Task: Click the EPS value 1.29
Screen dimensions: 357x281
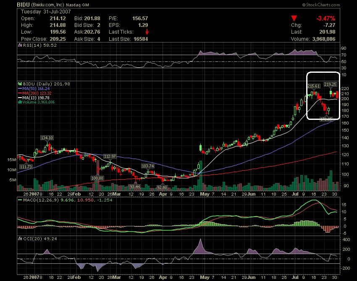Action: [x=143, y=25]
